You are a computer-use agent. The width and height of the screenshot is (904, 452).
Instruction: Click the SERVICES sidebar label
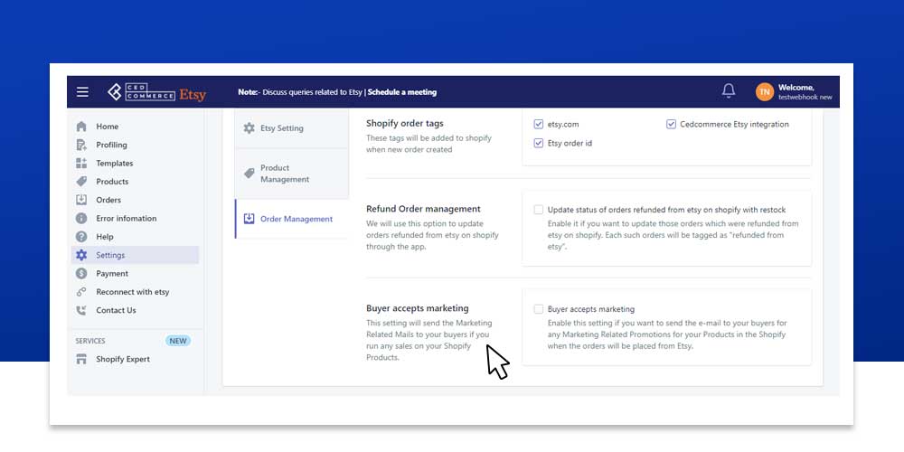pyautogui.click(x=90, y=342)
